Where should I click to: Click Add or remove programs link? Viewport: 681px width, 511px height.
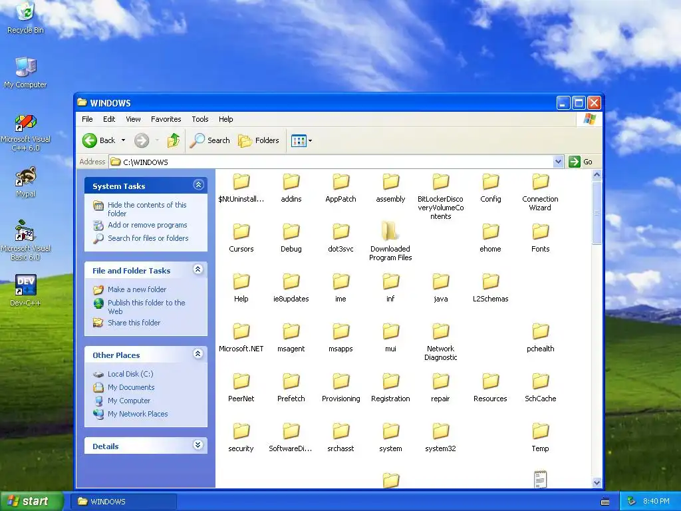tap(148, 225)
